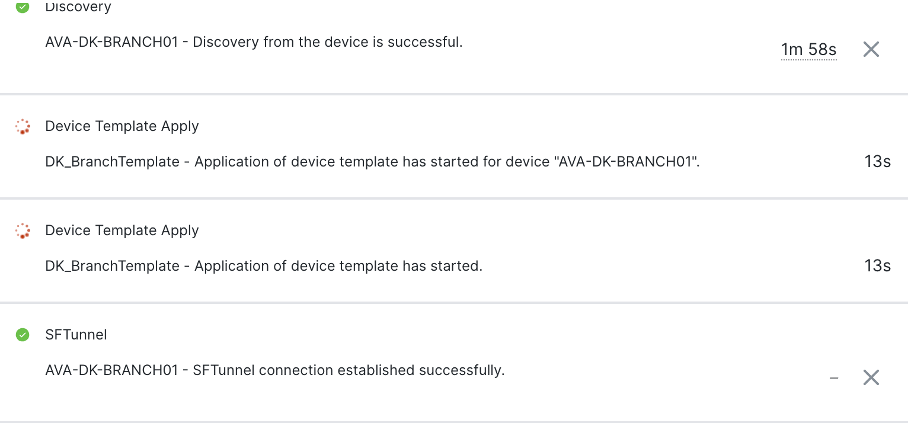Select the SFTunnel task title

(x=76, y=335)
